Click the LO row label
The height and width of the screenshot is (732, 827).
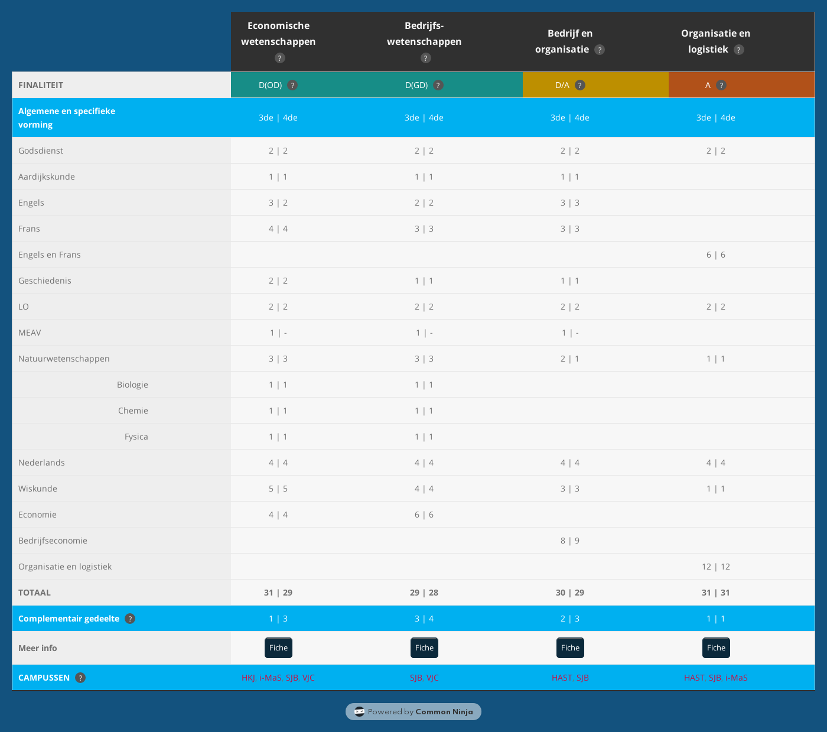[x=24, y=307]
